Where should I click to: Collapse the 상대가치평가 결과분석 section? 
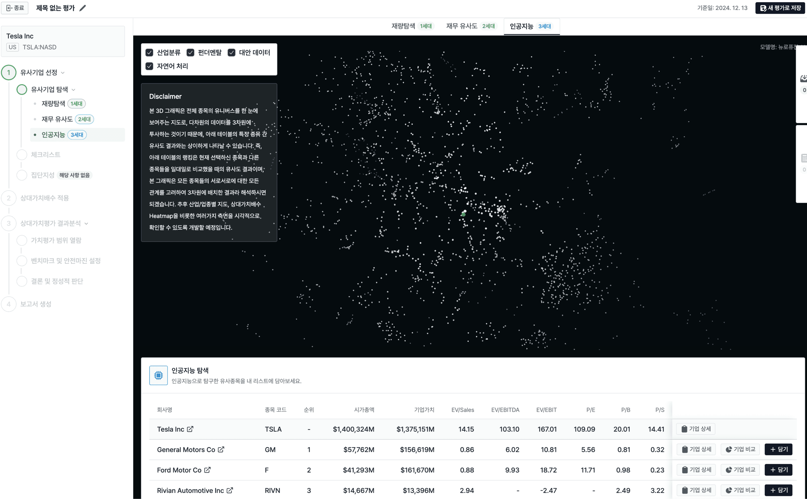pos(86,223)
